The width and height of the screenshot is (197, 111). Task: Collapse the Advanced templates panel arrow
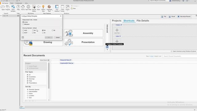pos(107,50)
